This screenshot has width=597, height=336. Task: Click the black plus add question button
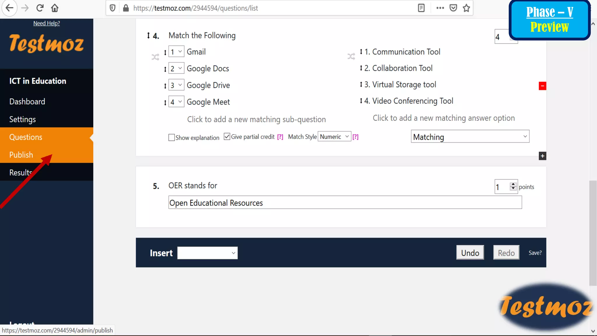tap(542, 156)
